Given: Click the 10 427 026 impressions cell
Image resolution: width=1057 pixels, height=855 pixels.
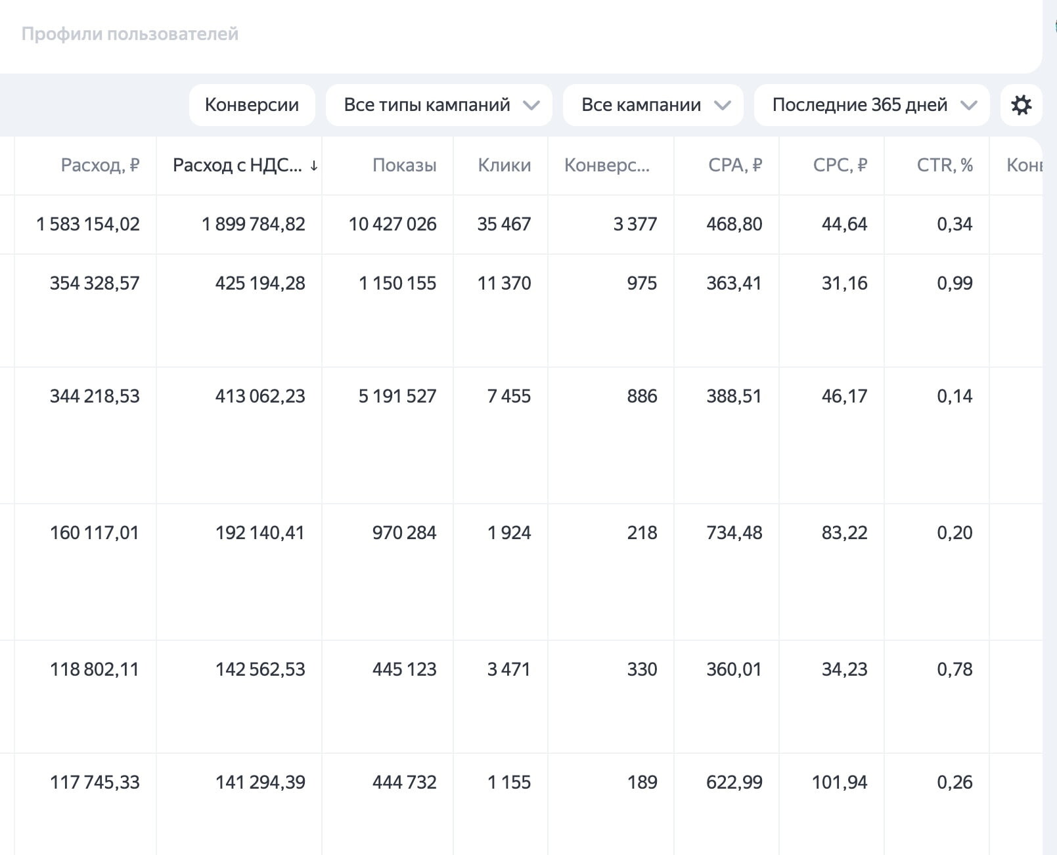Looking at the screenshot, I should 392,225.
